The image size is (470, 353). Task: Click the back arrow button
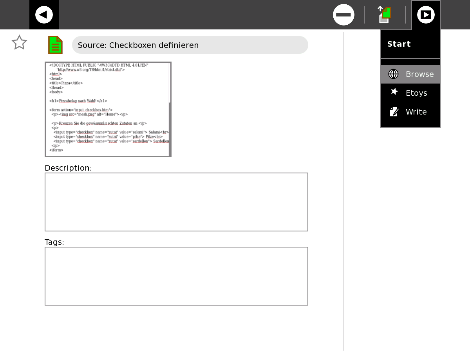pyautogui.click(x=44, y=15)
